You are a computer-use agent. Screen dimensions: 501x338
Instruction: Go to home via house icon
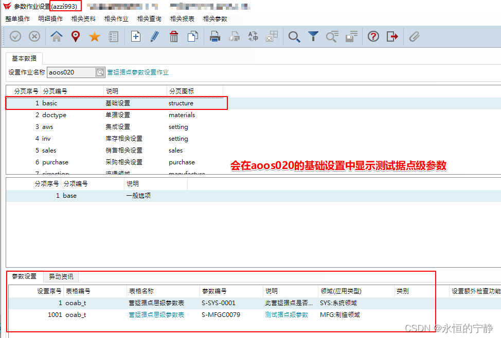(x=56, y=36)
